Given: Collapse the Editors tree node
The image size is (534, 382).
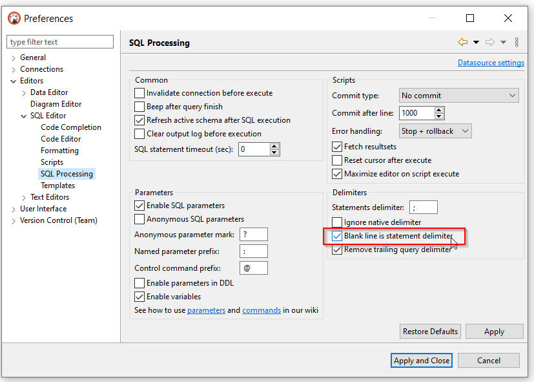Looking at the screenshot, I should 13,80.
